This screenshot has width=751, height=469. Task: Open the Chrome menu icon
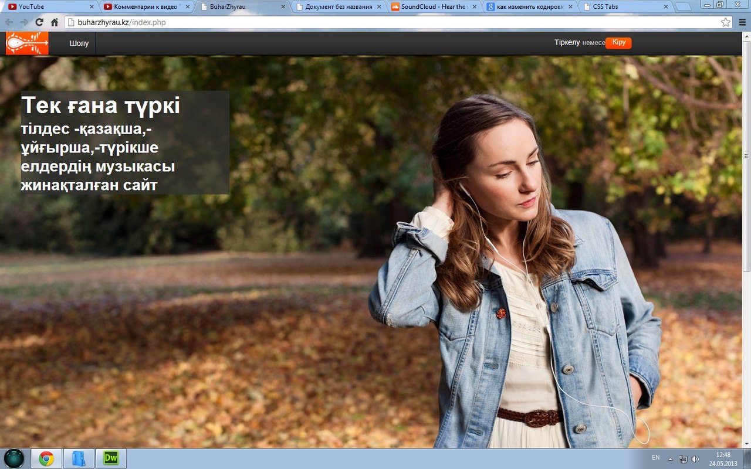(742, 22)
